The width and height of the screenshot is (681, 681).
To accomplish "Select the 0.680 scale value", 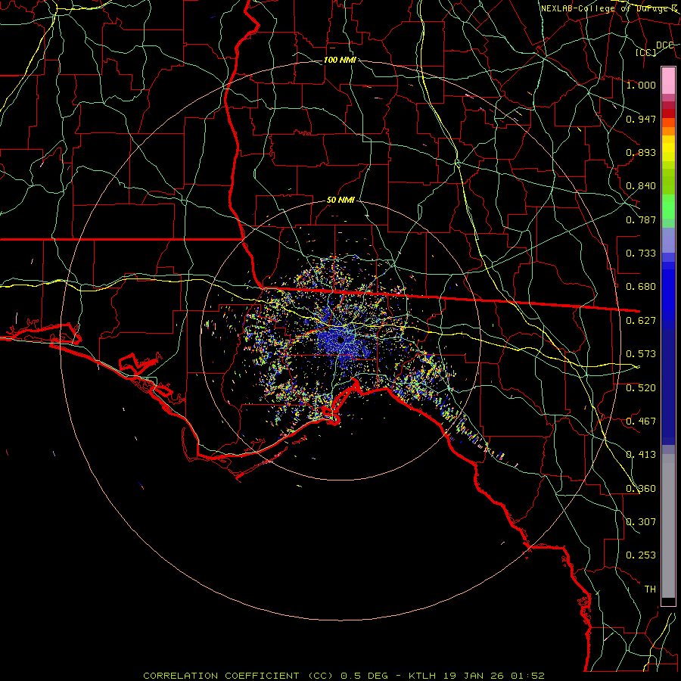I will [x=641, y=287].
